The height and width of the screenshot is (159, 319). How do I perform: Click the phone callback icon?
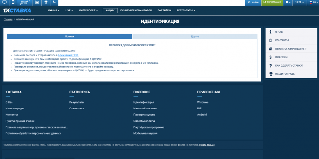[54, 2]
